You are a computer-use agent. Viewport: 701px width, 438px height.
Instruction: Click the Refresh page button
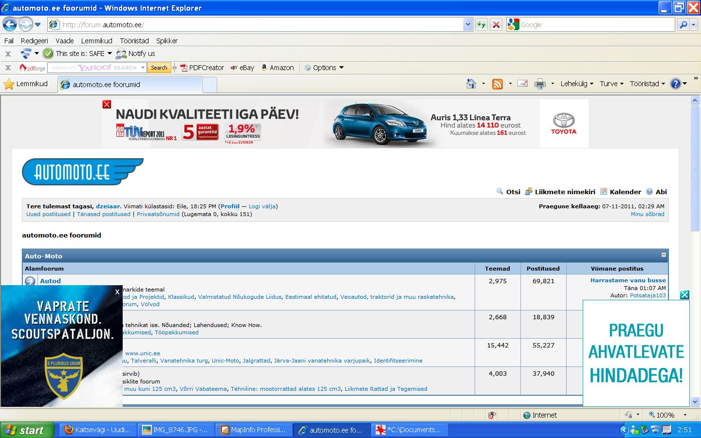tap(481, 24)
